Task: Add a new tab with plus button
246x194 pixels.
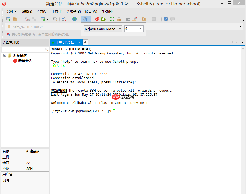Action: (85, 42)
